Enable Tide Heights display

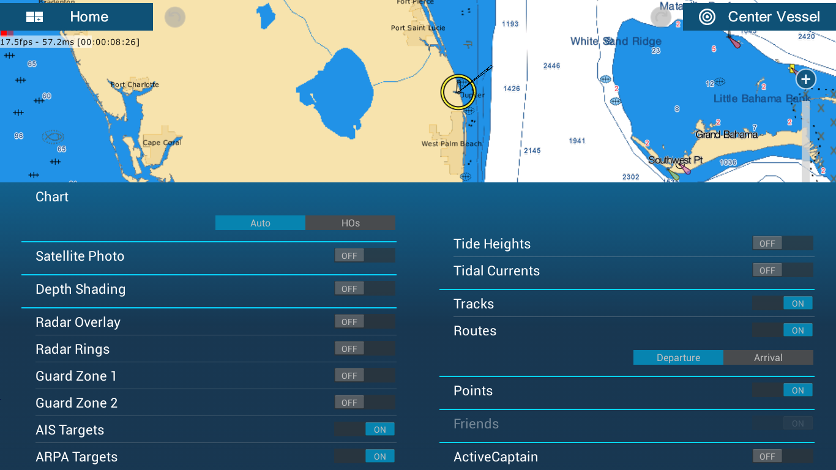[x=783, y=244]
